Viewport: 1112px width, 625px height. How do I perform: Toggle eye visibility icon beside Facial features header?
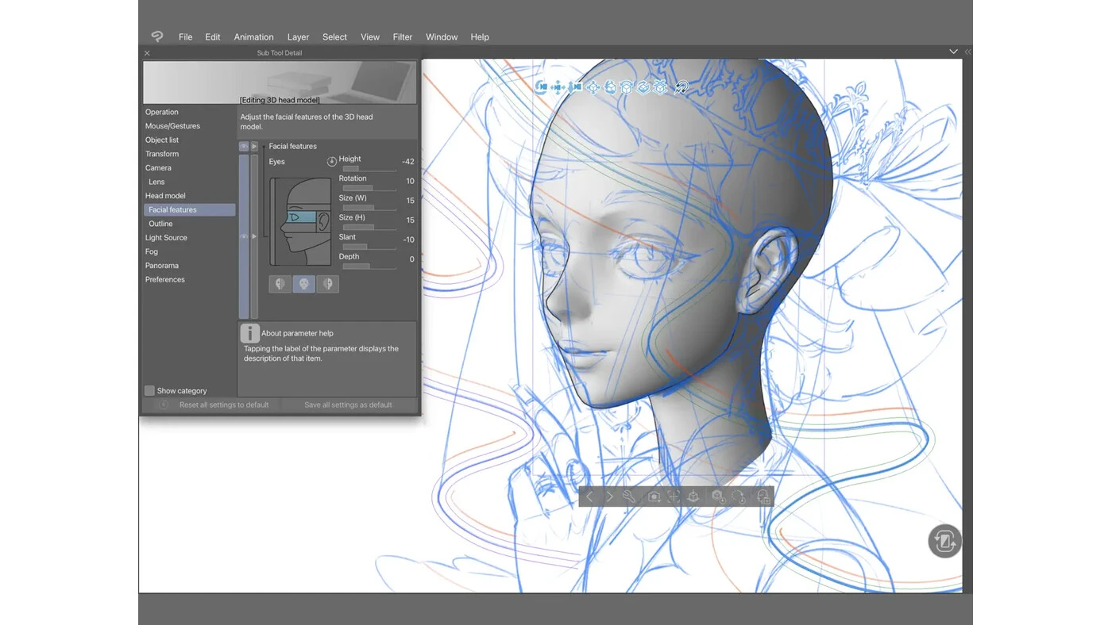(244, 147)
